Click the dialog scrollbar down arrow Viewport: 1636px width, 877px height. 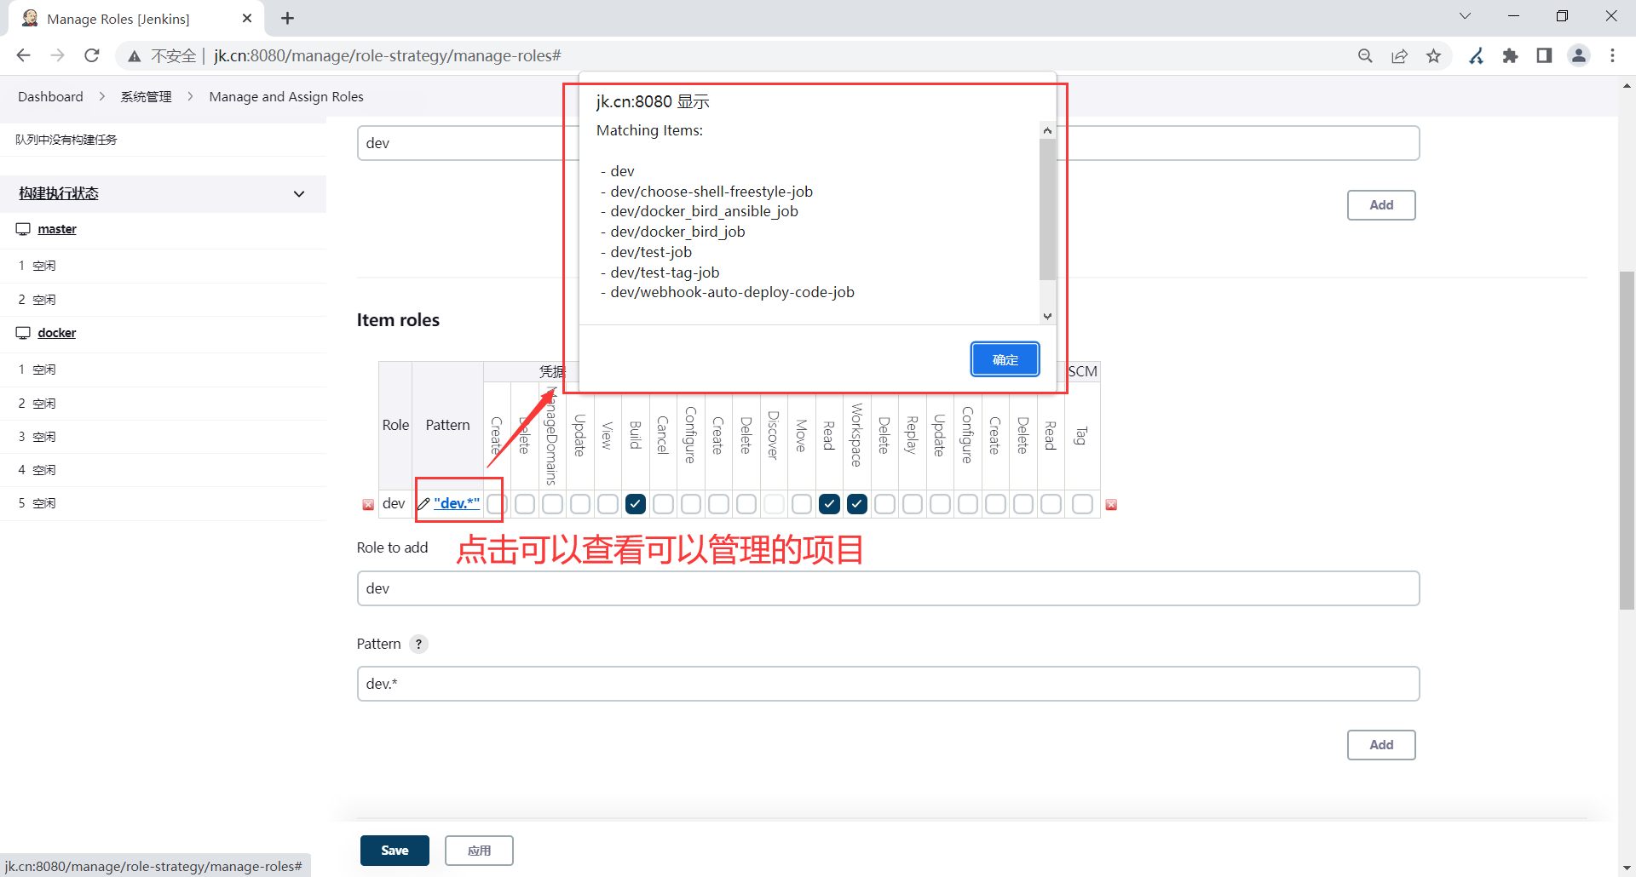point(1048,316)
